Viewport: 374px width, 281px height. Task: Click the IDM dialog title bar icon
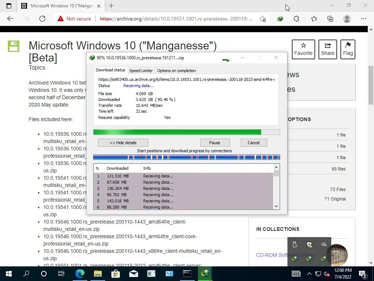click(92, 57)
